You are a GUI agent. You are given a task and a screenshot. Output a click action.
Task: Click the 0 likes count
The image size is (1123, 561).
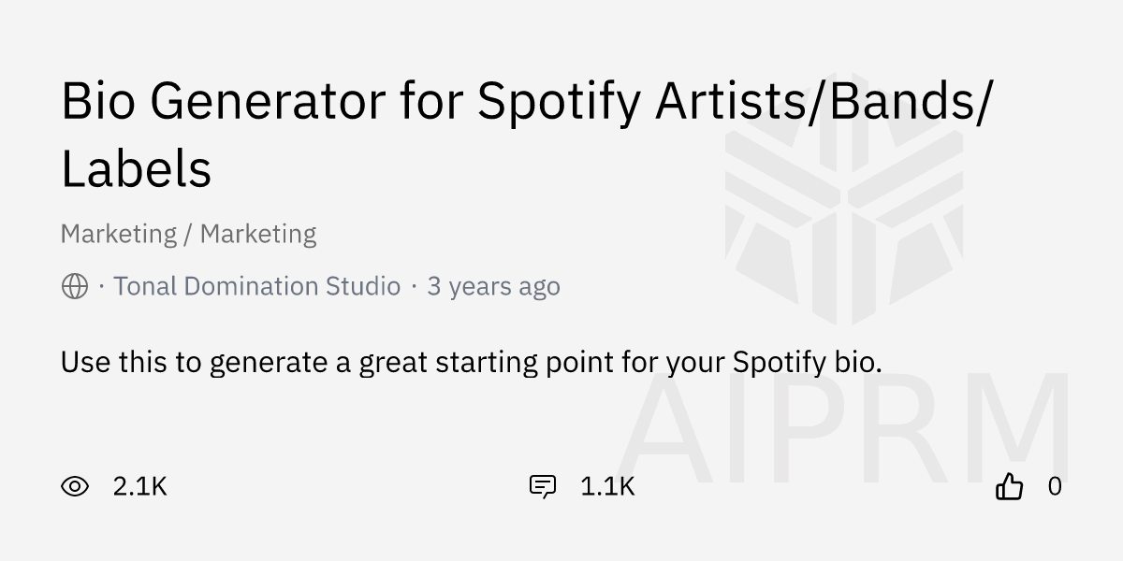click(1055, 486)
